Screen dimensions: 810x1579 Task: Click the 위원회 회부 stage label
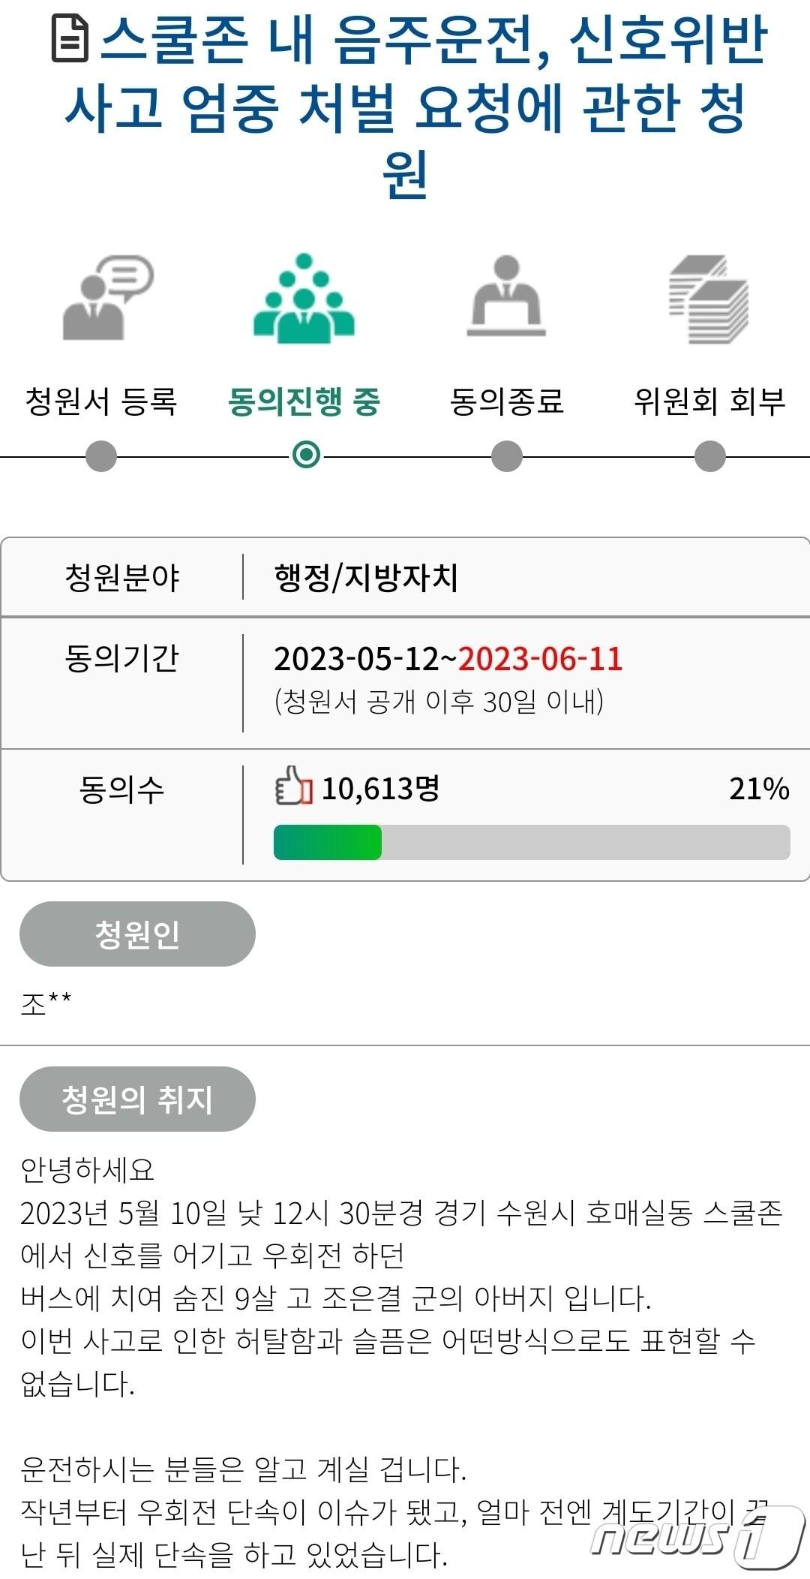tap(709, 401)
